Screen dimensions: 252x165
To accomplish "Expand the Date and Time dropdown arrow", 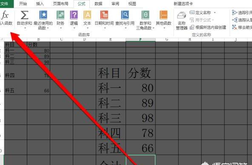I will [105, 28].
